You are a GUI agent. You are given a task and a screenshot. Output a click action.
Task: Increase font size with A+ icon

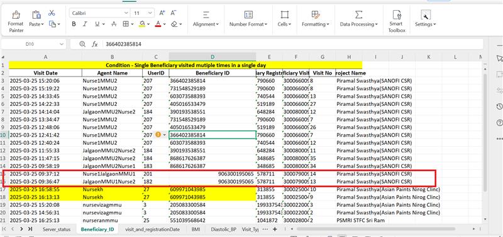pos(162,13)
